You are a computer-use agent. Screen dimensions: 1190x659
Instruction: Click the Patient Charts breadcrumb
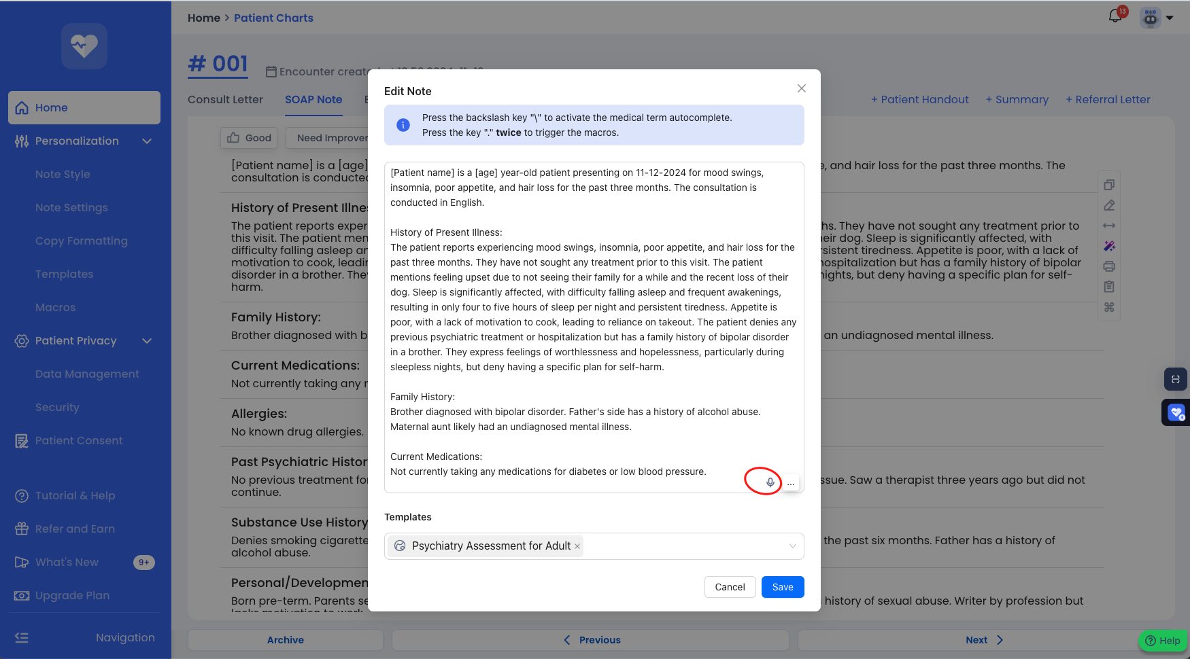[273, 18]
